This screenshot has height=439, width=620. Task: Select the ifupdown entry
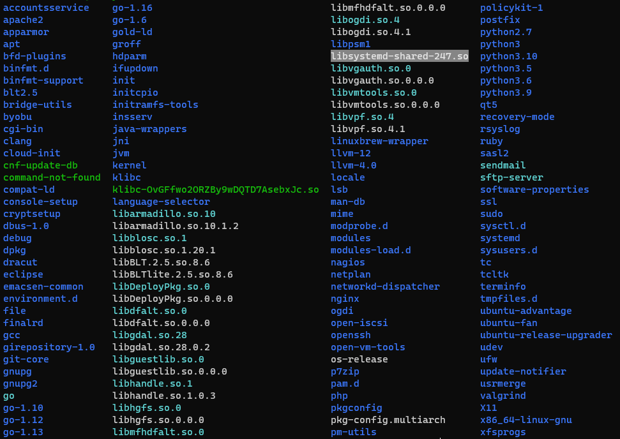coord(135,68)
